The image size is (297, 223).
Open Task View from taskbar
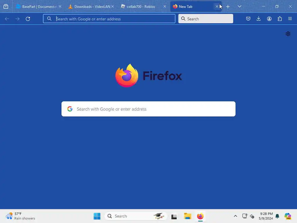174,216
